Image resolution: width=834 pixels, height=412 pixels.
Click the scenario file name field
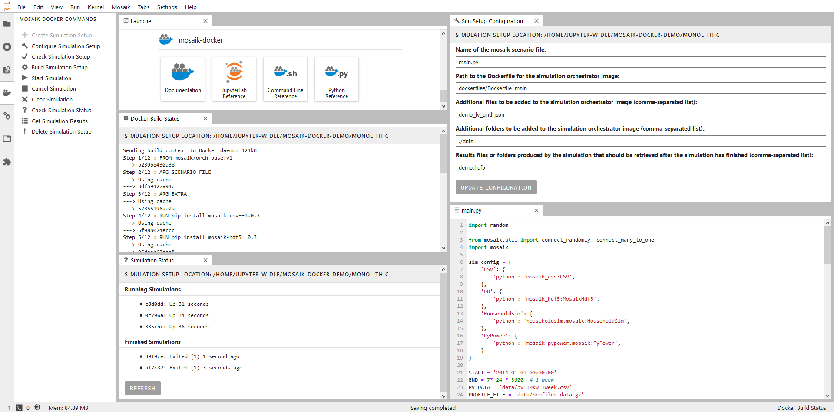640,62
